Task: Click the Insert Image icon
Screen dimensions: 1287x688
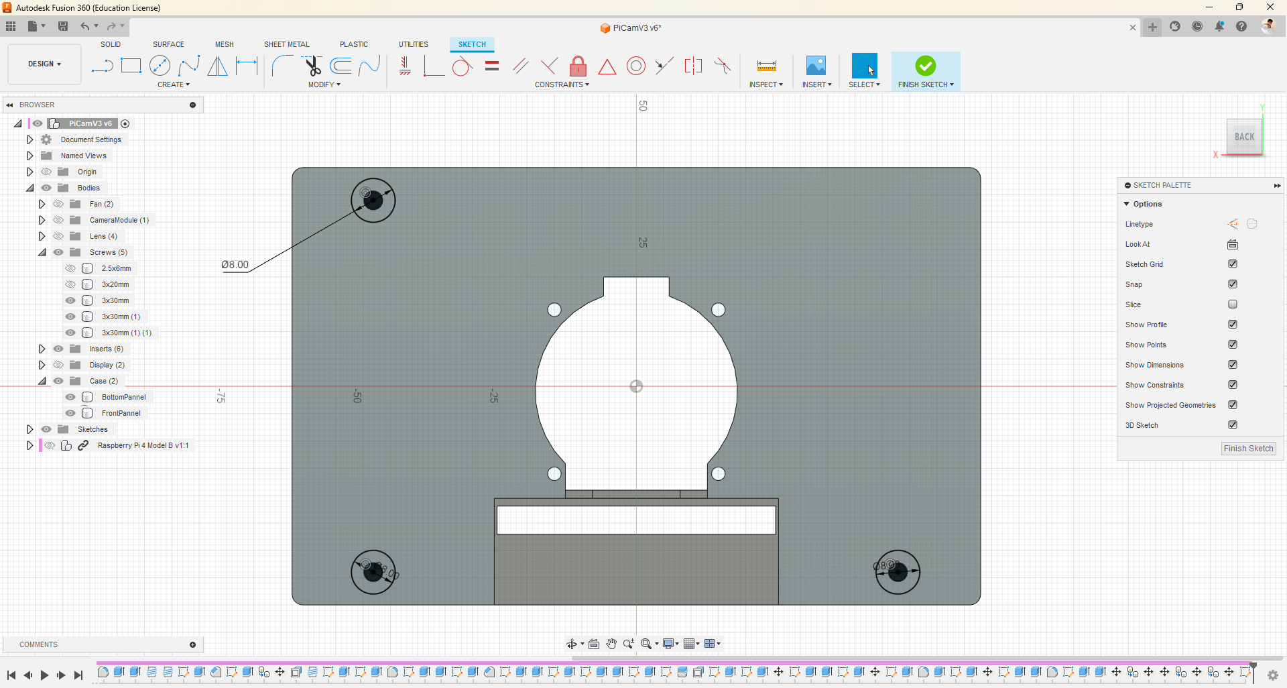Action: [x=816, y=66]
